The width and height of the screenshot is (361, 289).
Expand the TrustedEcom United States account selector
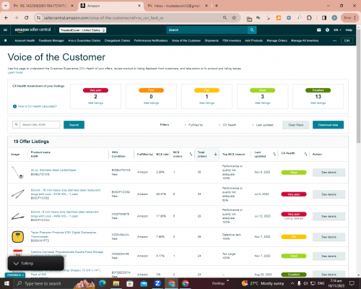[83, 30]
